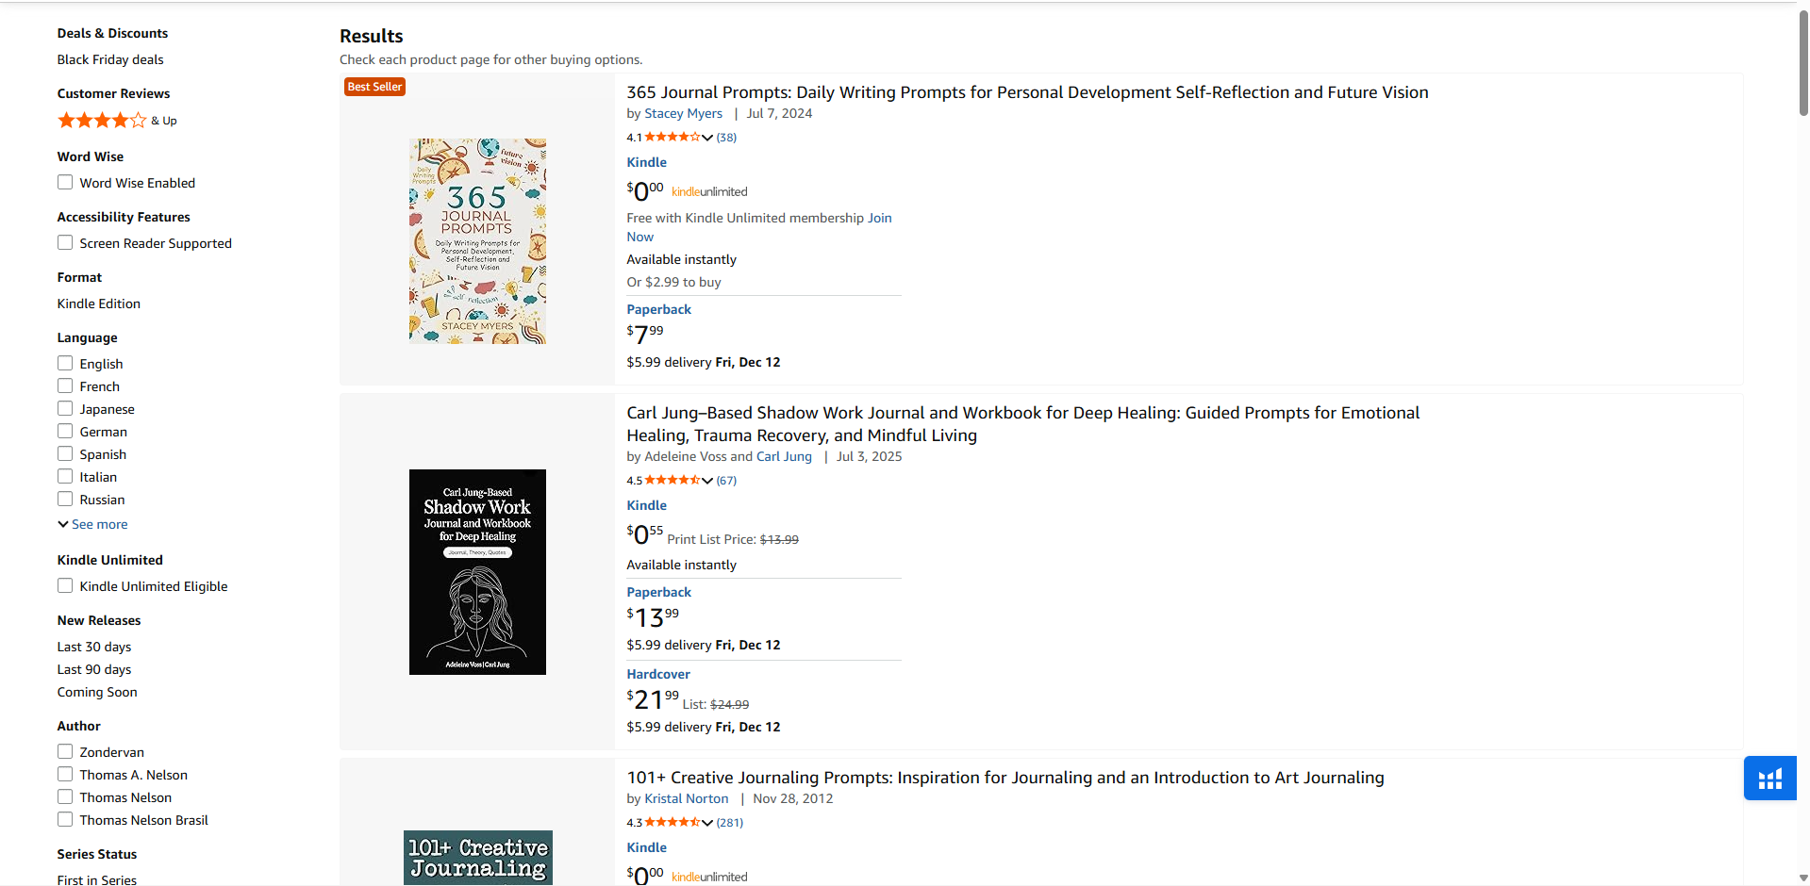Open the 365 Journal Prompts cover thumbnail
1810x886 pixels.
[476, 240]
